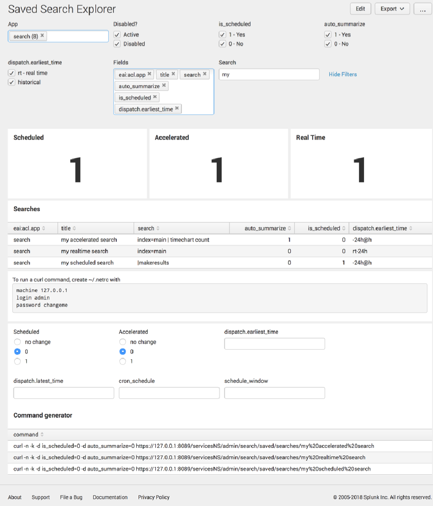This screenshot has width=433, height=506.
Task: Uncheck the "Disabled" checkbox
Action: [117, 44]
